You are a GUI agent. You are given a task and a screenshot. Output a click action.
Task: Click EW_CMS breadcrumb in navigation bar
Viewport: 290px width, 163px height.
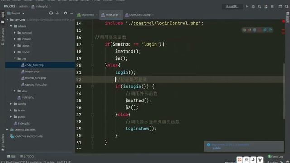pos(9,6)
